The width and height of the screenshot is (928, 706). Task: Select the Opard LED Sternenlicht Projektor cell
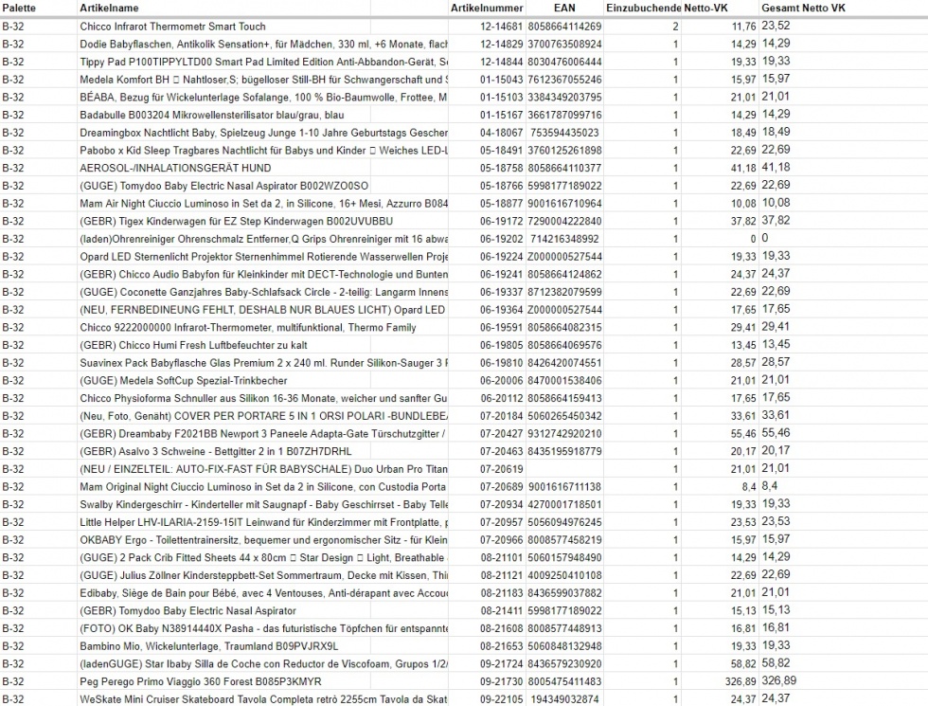click(x=264, y=257)
